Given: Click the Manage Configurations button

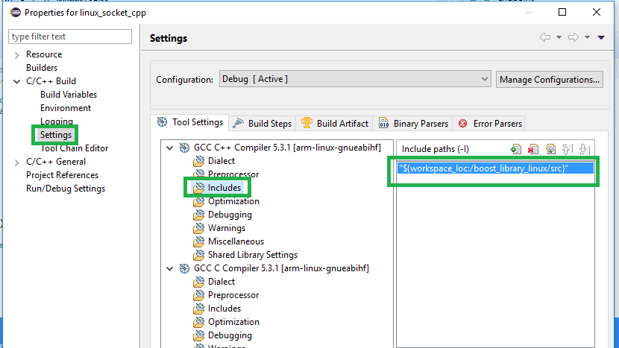Looking at the screenshot, I should pyautogui.click(x=550, y=79).
